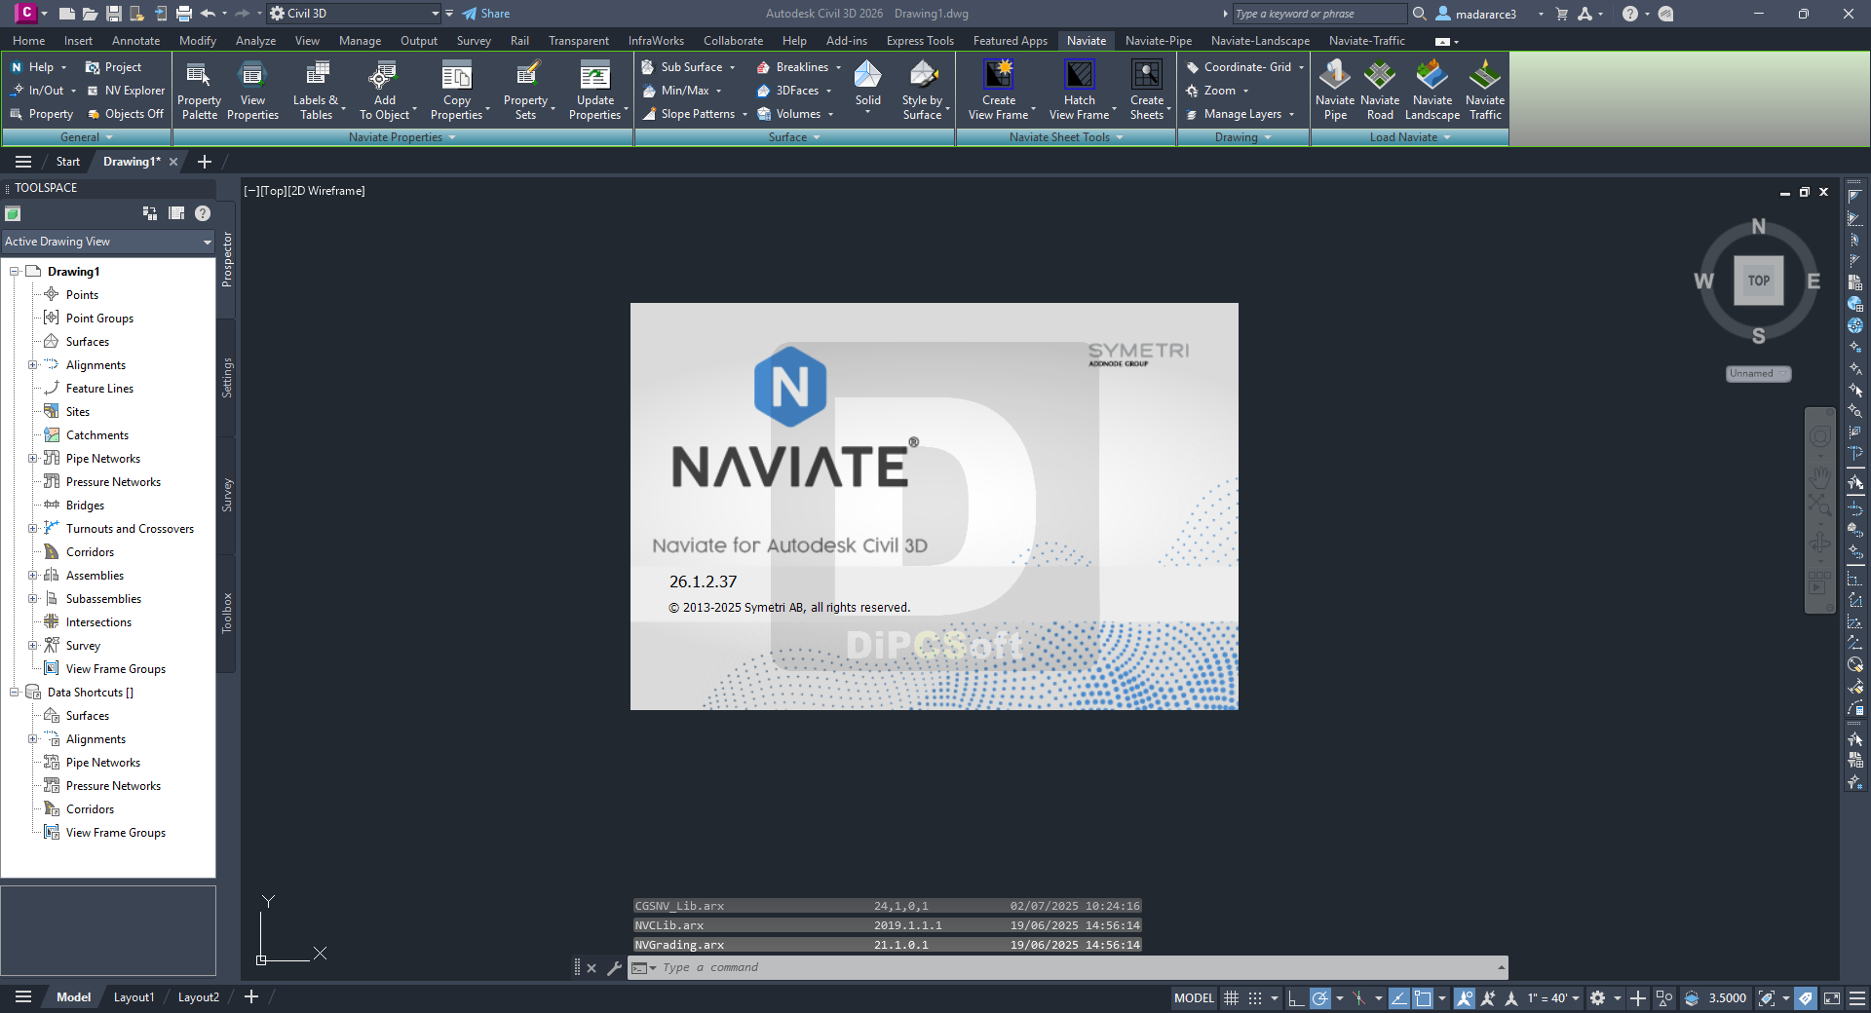Launch the Labels & Tables tool
Viewport: 1871px width, 1013px height.
pyautogui.click(x=316, y=91)
